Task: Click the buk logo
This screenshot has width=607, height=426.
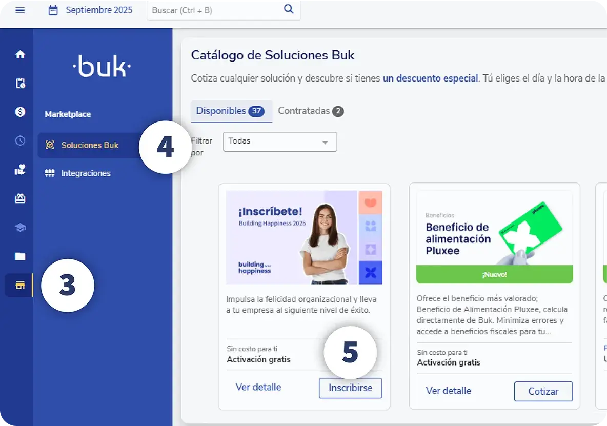Action: coord(102,67)
